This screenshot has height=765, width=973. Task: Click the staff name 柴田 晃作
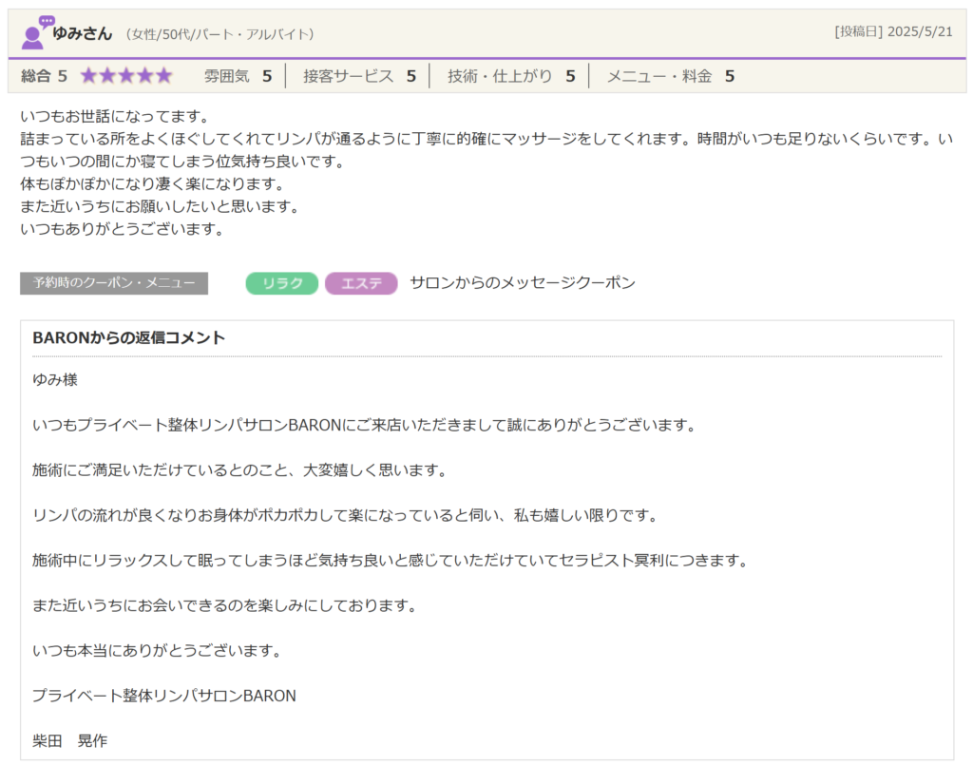pos(70,741)
